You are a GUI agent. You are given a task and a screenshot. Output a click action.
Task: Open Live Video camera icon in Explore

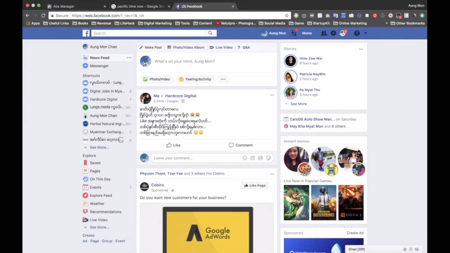(x=85, y=220)
